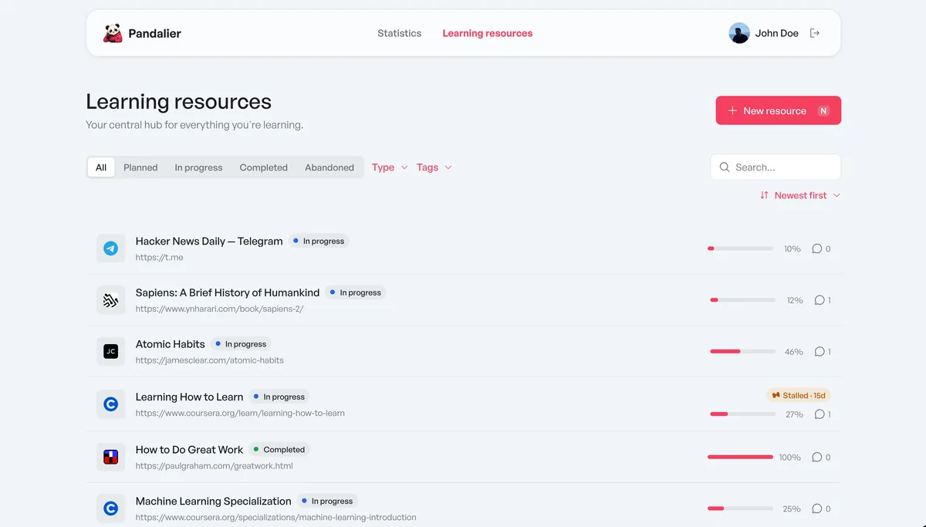Click the How to Do Great Work 100% progress bar
The width and height of the screenshot is (926, 527).
point(740,457)
